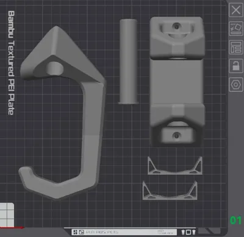Toggle the plate lock icon

coord(236,66)
